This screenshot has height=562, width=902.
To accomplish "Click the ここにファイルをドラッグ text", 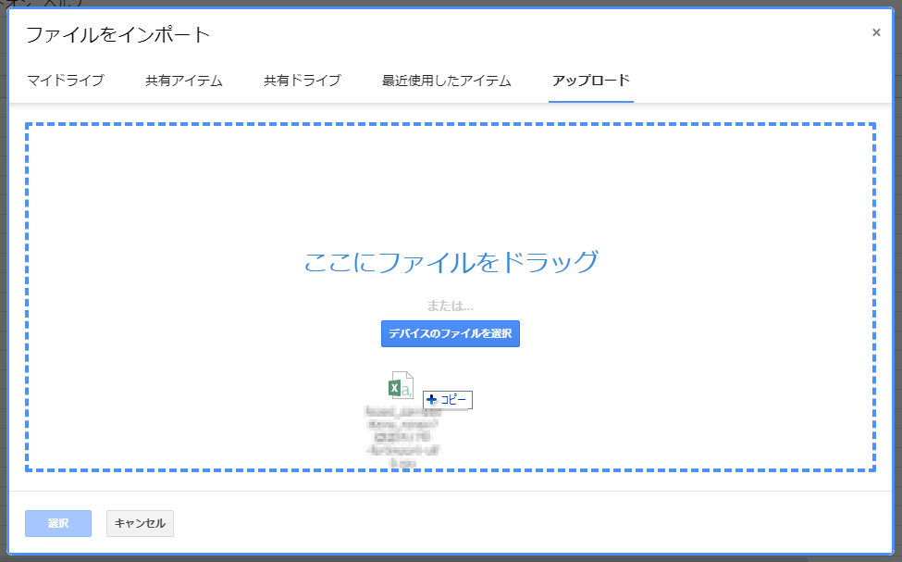I will (451, 262).
